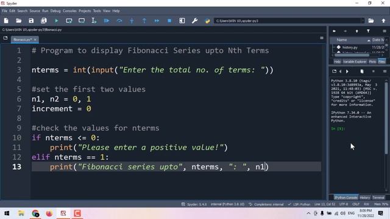This screenshot has height=219, width=390.
Task: Open the View menu
Action: (107, 11)
